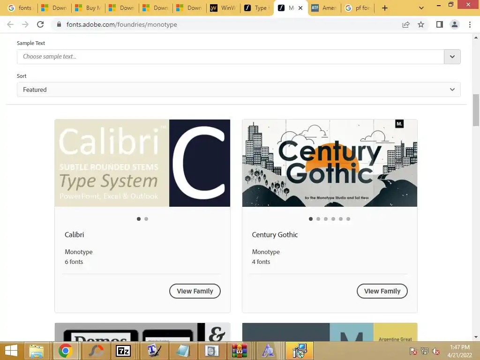The image size is (480, 360).
Task: Switch to the 'Amer' ATF tab
Action: (324, 8)
